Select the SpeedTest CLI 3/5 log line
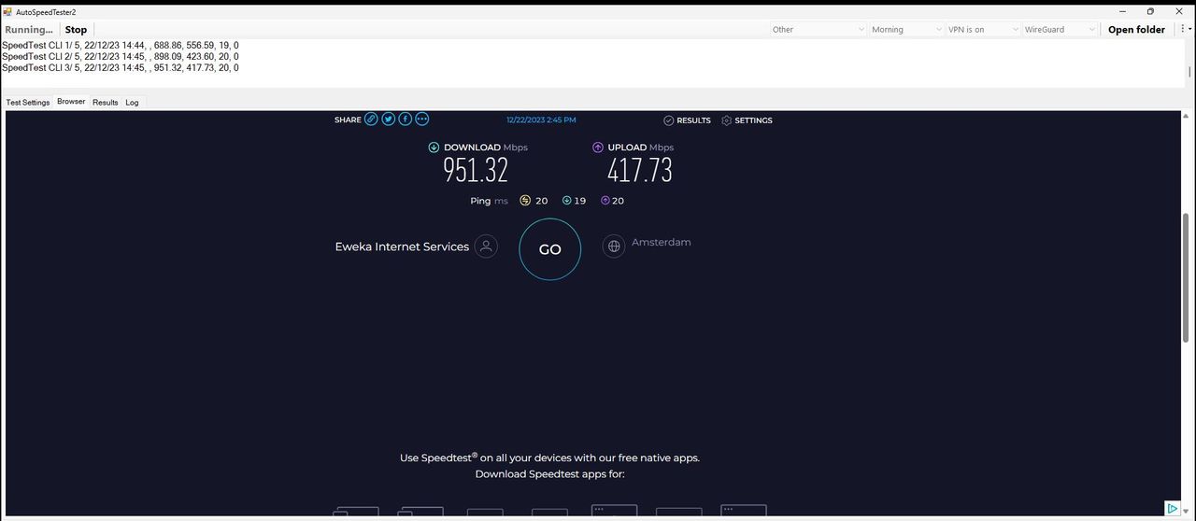Image resolution: width=1196 pixels, height=521 pixels. [120, 67]
